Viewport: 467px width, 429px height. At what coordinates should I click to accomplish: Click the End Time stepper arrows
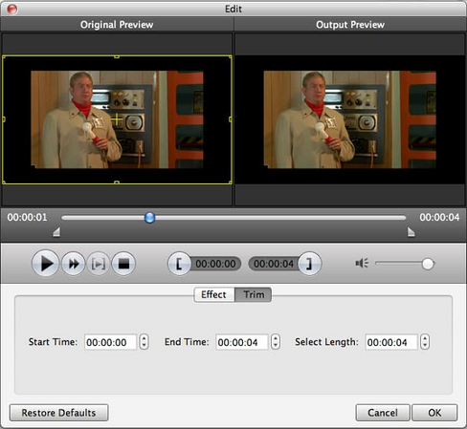(276, 342)
